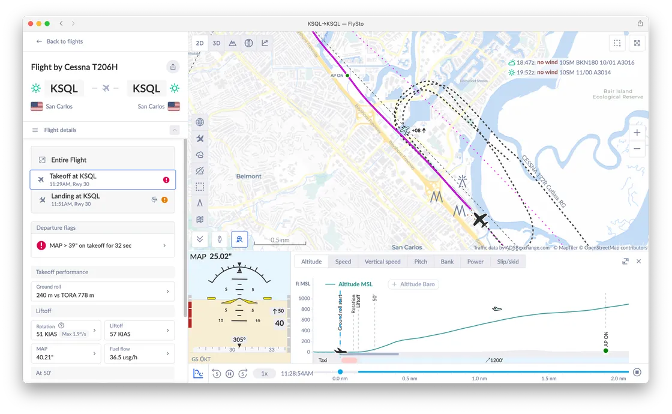Viewport: 672px width, 414px height.
Task: Enable terrain mountains map view
Action: click(232, 43)
